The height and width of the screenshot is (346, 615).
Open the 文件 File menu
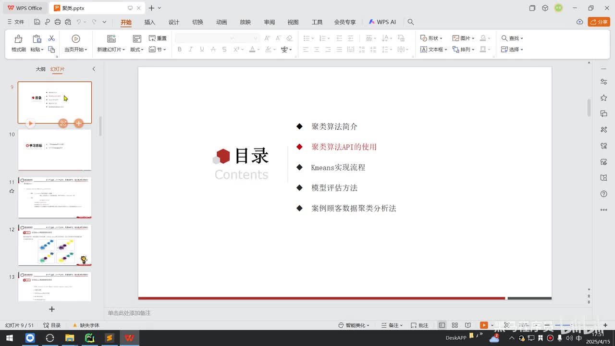pos(16,22)
